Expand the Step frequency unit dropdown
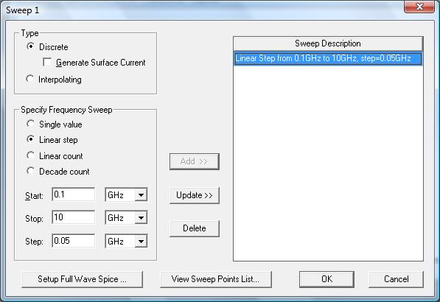This screenshot has height=302, width=440. click(x=141, y=241)
